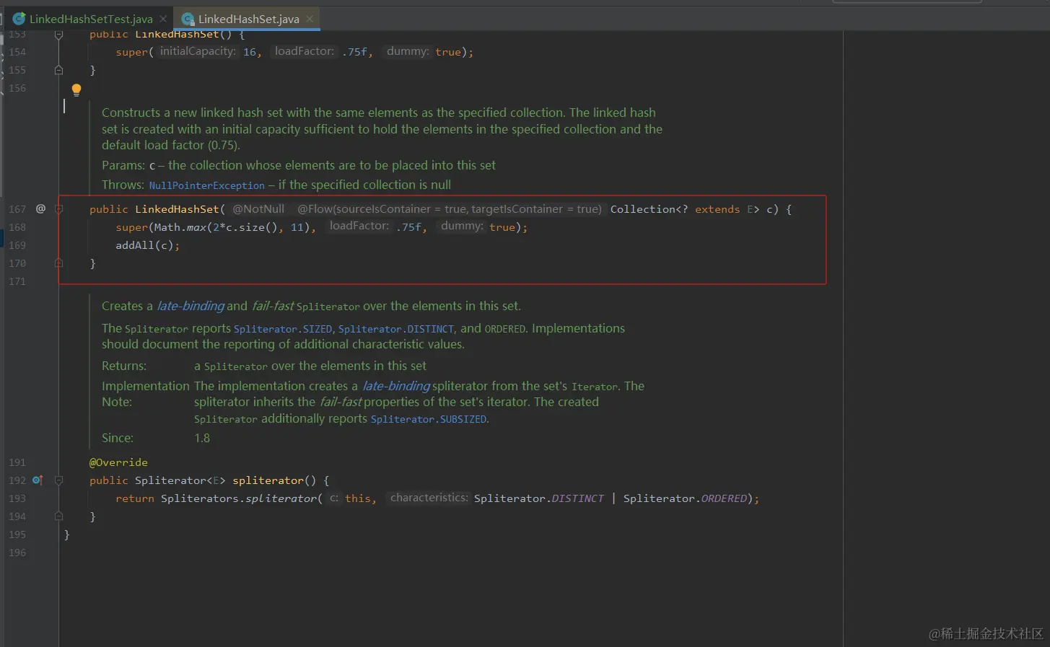
Task: Collapse the spliterator method fold at line 192
Action: tap(59, 480)
